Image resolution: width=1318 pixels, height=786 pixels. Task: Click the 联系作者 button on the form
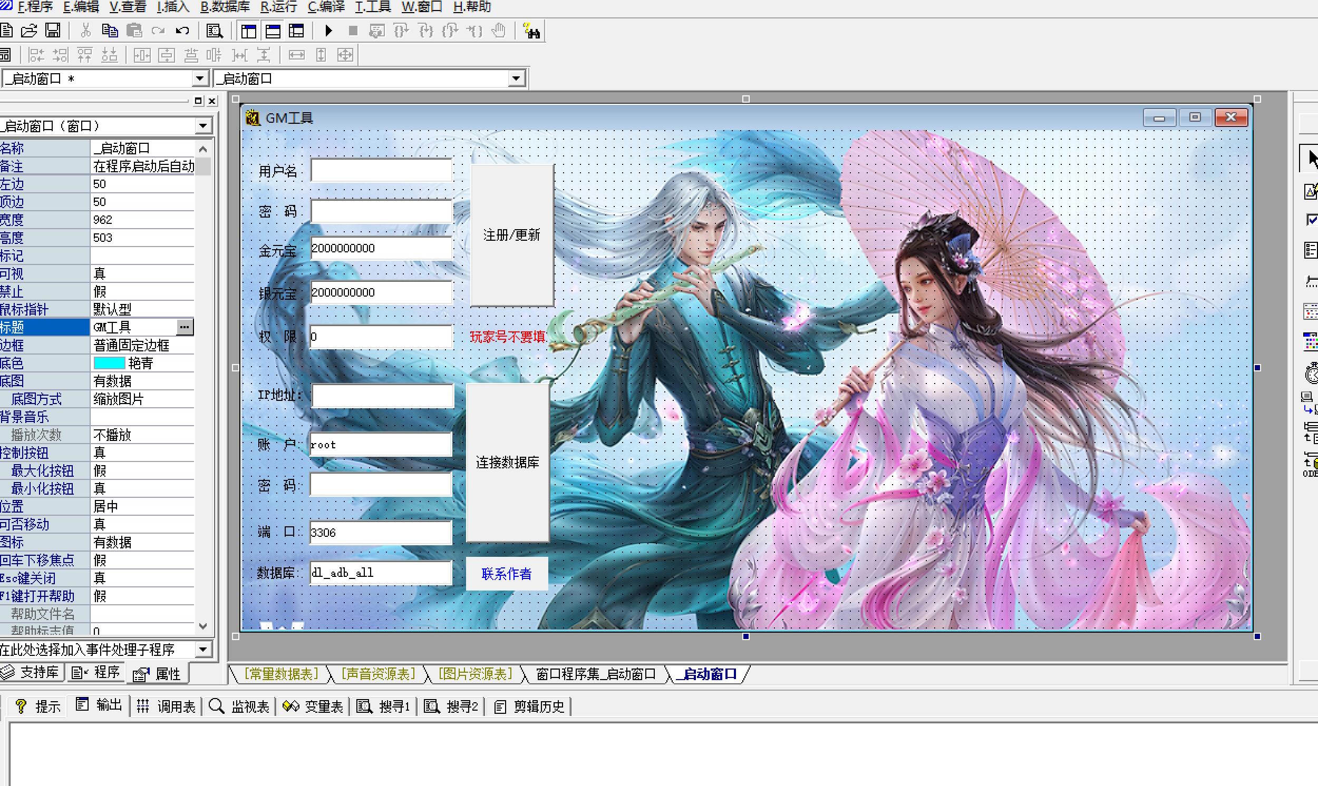click(507, 574)
